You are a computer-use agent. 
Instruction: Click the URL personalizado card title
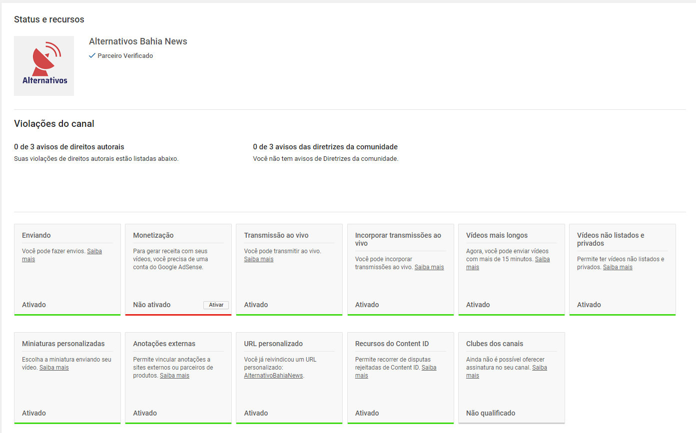pos(274,344)
